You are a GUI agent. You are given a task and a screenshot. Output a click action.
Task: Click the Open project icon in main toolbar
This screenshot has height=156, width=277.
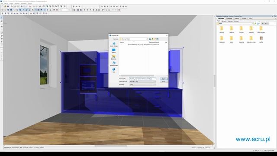point(5,6)
